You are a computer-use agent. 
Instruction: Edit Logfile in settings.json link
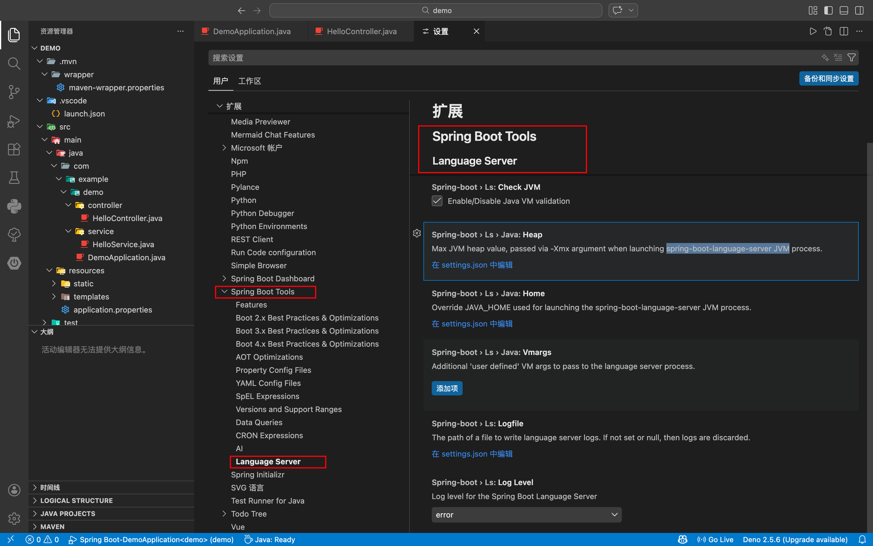[472, 454]
